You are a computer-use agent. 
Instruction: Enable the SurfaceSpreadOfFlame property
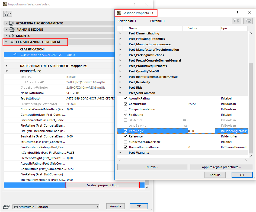tap(126, 142)
